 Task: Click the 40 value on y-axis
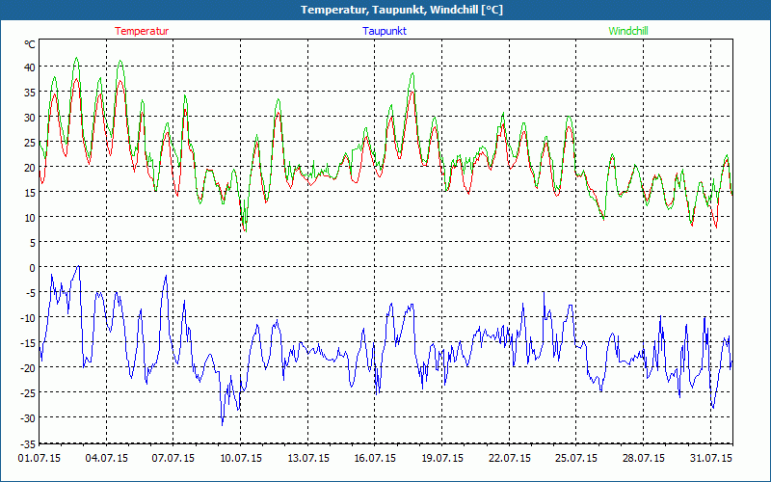(x=30, y=67)
